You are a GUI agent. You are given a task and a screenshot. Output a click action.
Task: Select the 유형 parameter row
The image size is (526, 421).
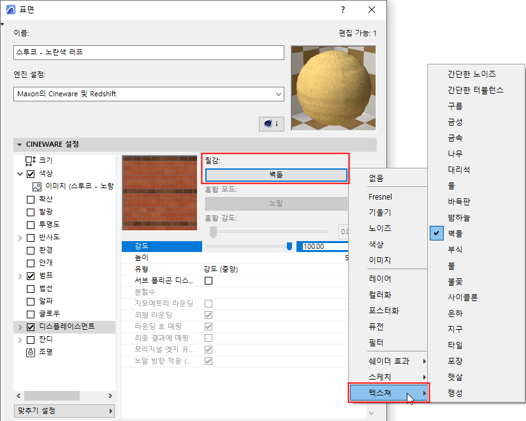coord(235,269)
